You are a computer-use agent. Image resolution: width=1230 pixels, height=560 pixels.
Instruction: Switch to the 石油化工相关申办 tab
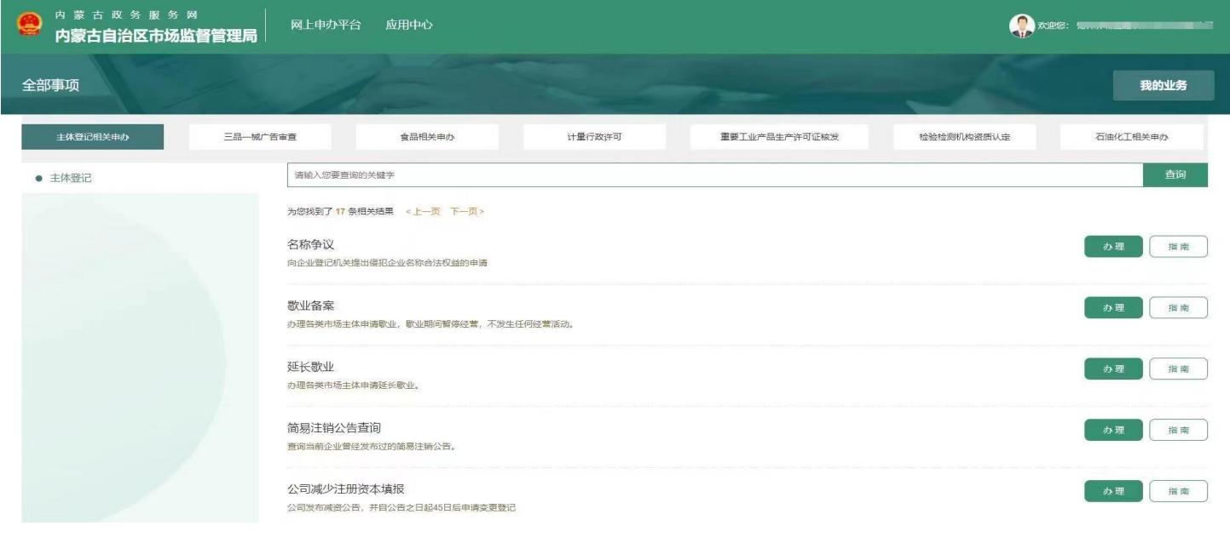click(1131, 137)
